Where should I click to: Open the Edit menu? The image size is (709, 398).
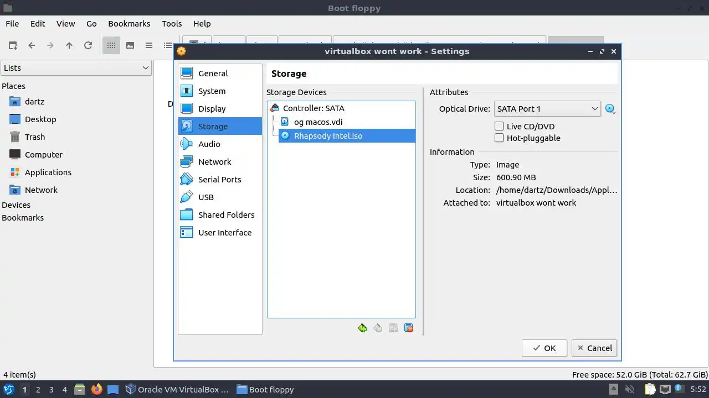click(x=38, y=24)
